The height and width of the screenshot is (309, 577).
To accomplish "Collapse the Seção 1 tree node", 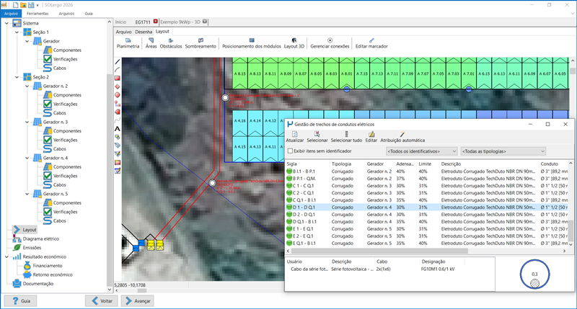I will 17,32.
